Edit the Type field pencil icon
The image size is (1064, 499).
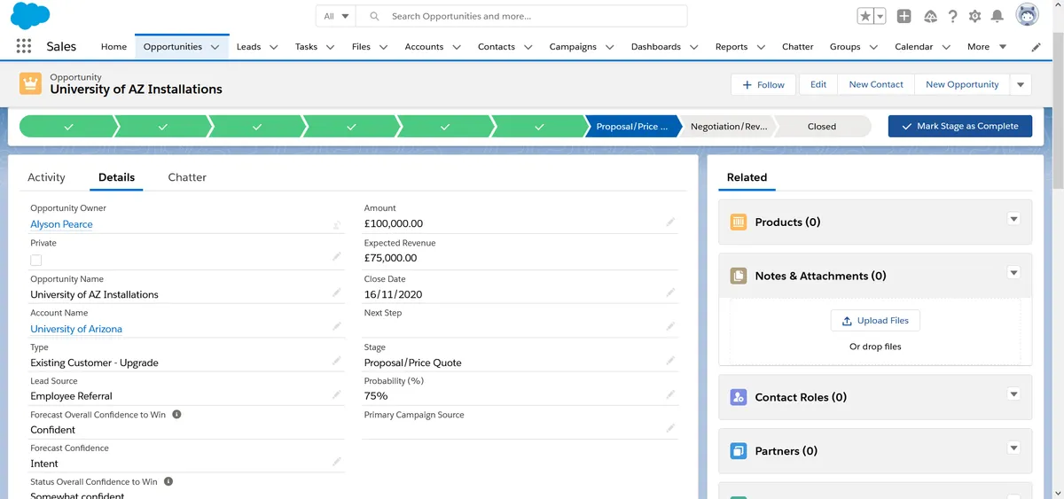click(337, 361)
